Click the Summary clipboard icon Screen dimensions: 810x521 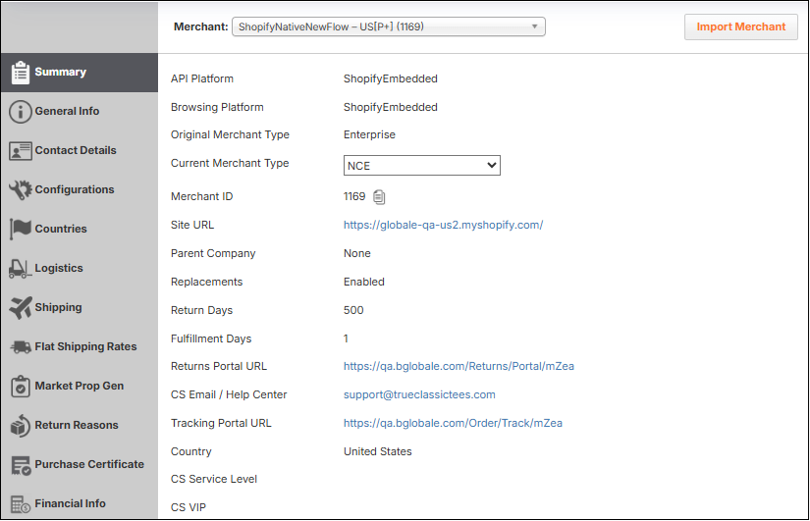[21, 73]
